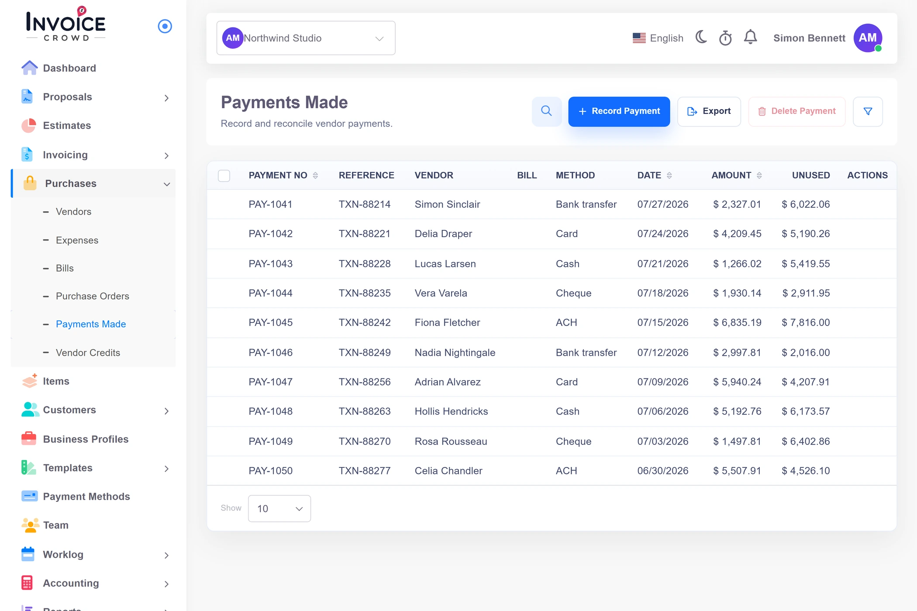Click the Invoicing dollar file icon
The image size is (917, 611).
(27, 154)
